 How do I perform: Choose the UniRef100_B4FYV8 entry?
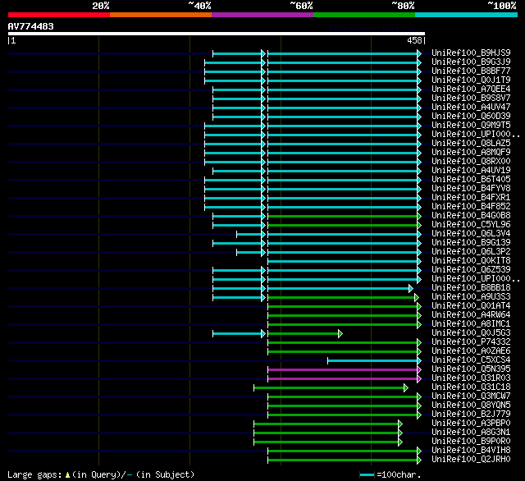pos(471,189)
